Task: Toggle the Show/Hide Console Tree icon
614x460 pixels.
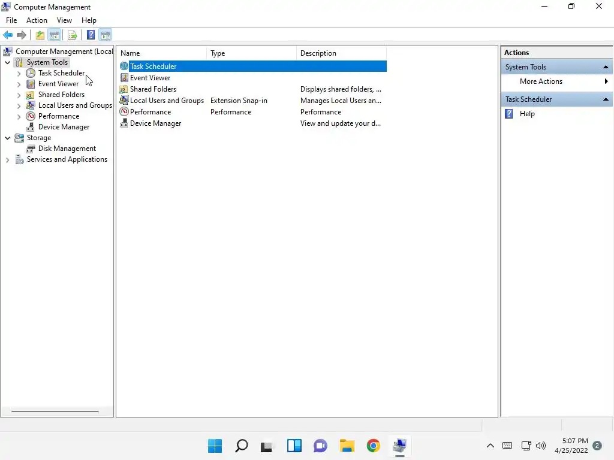Action: (55, 35)
